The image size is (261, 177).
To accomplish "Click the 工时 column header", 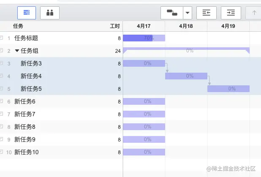I will (x=115, y=26).
